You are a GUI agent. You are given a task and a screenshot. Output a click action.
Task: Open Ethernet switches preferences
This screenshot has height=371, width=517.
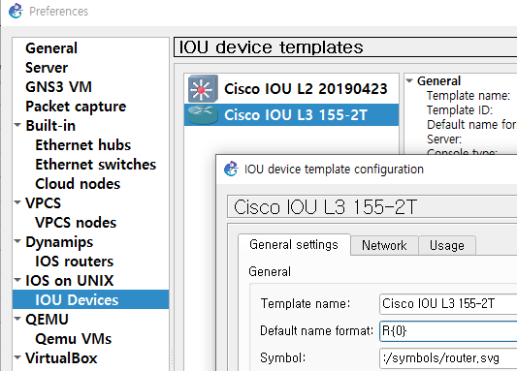pyautogui.click(x=96, y=165)
